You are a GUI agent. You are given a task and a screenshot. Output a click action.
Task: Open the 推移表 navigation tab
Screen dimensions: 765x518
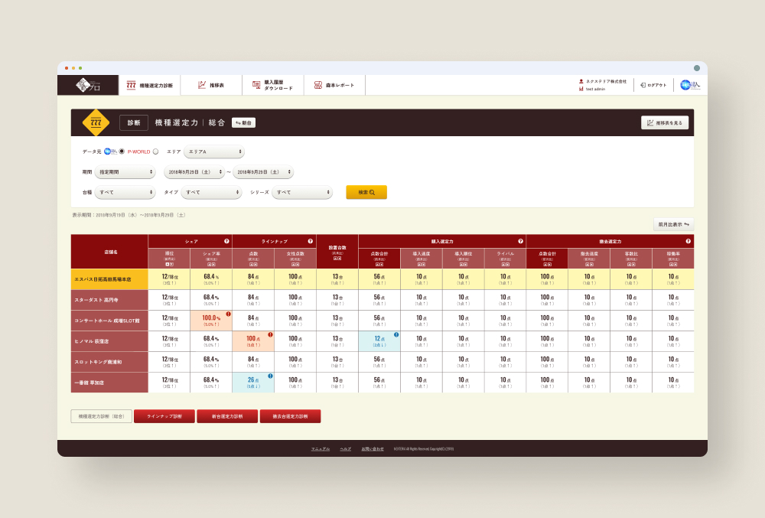211,85
